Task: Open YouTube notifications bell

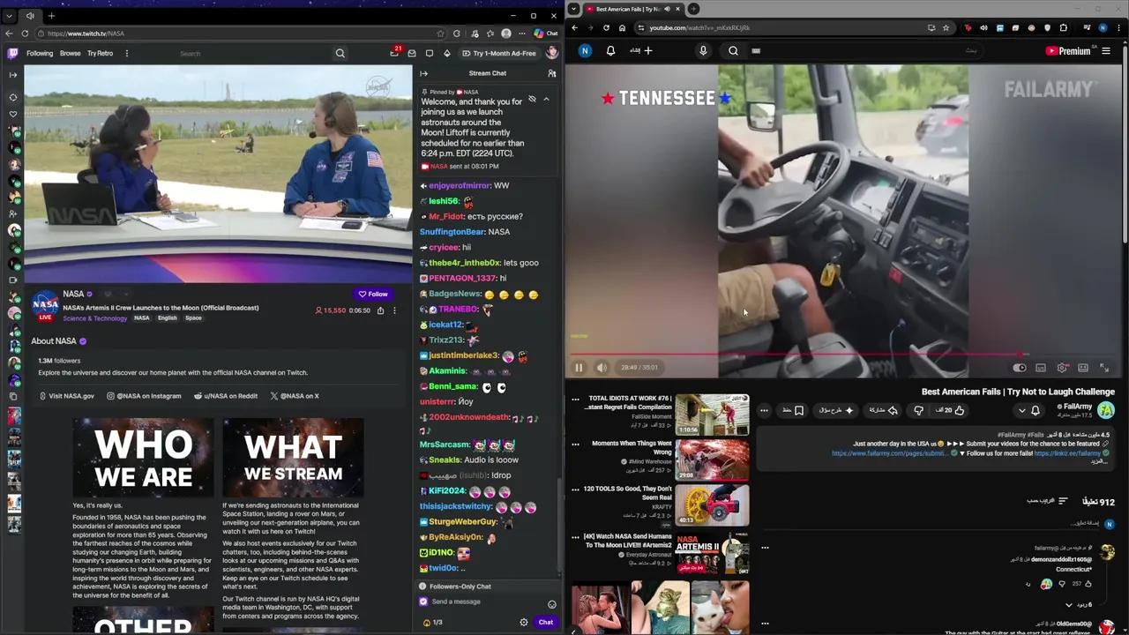Action: coord(610,51)
